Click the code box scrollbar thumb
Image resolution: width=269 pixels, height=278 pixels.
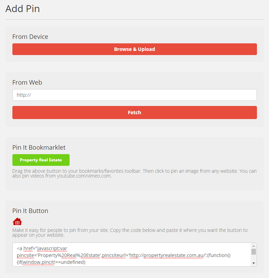pyautogui.click(x=254, y=252)
